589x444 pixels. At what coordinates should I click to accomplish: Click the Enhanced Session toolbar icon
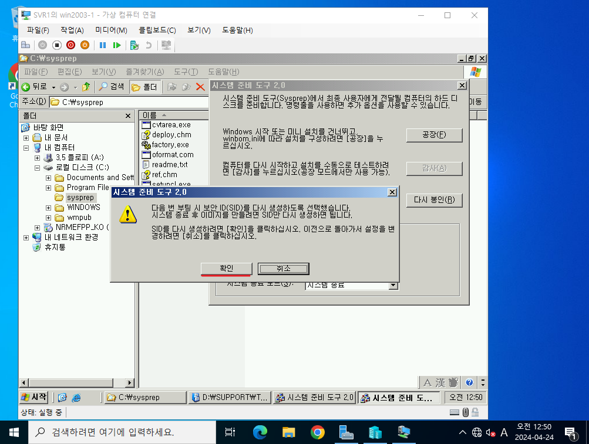tap(166, 45)
